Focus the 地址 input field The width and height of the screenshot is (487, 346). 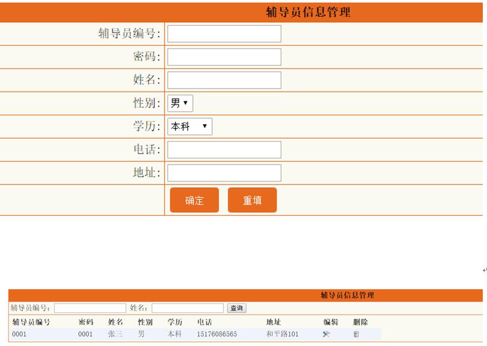[224, 173]
